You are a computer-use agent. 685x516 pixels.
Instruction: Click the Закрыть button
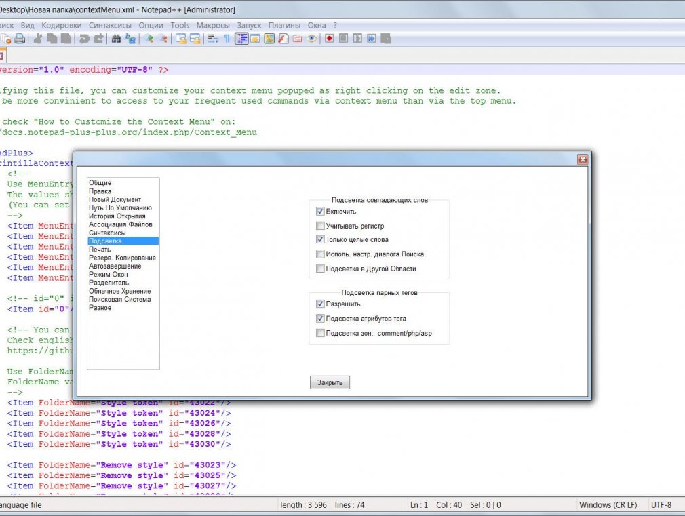point(330,382)
